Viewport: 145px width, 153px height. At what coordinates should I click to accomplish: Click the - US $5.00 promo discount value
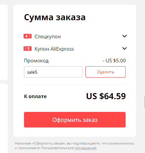click(x=114, y=61)
